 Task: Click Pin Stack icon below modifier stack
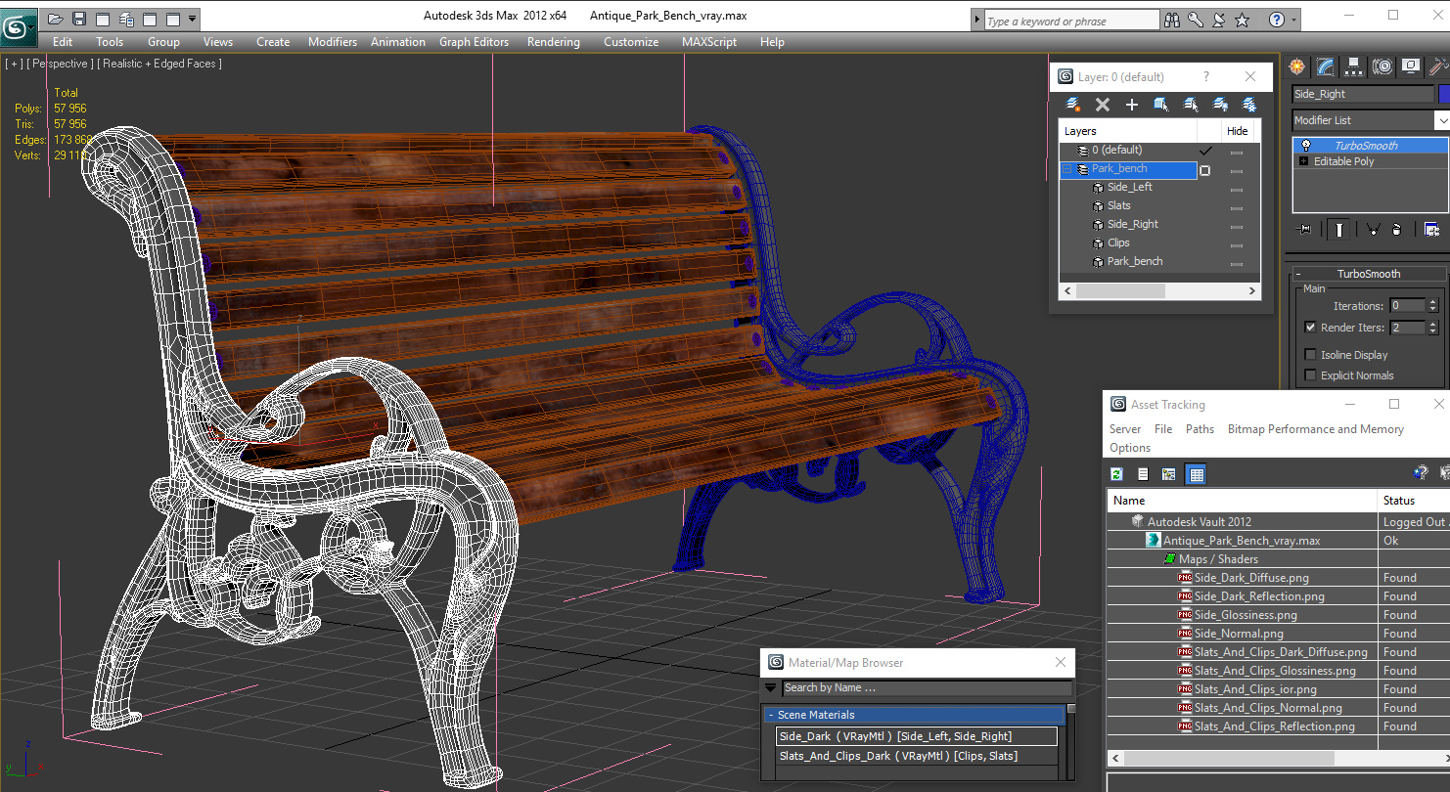[x=1304, y=230]
